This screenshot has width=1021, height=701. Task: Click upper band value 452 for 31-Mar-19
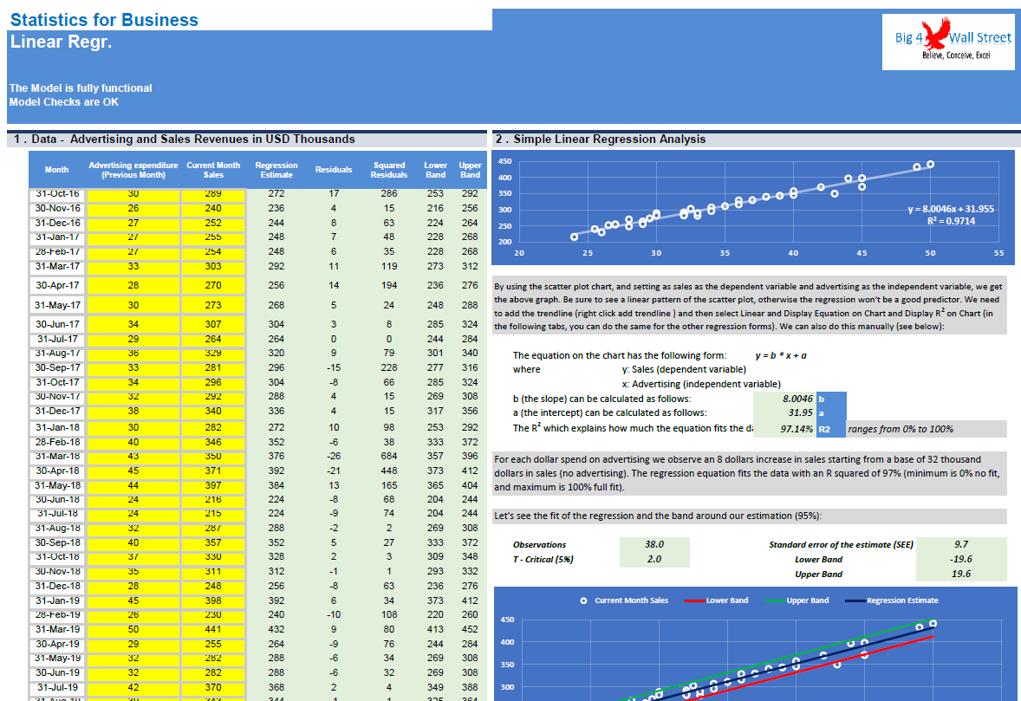tap(470, 629)
